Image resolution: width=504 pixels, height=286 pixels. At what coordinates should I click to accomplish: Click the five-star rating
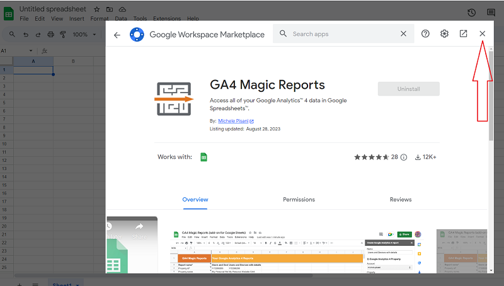372,157
